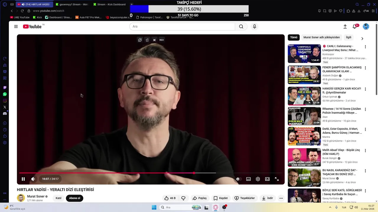Viewport: 378px width, 212px height.
Task: Enter fullscreen on the video
Action: [277, 179]
